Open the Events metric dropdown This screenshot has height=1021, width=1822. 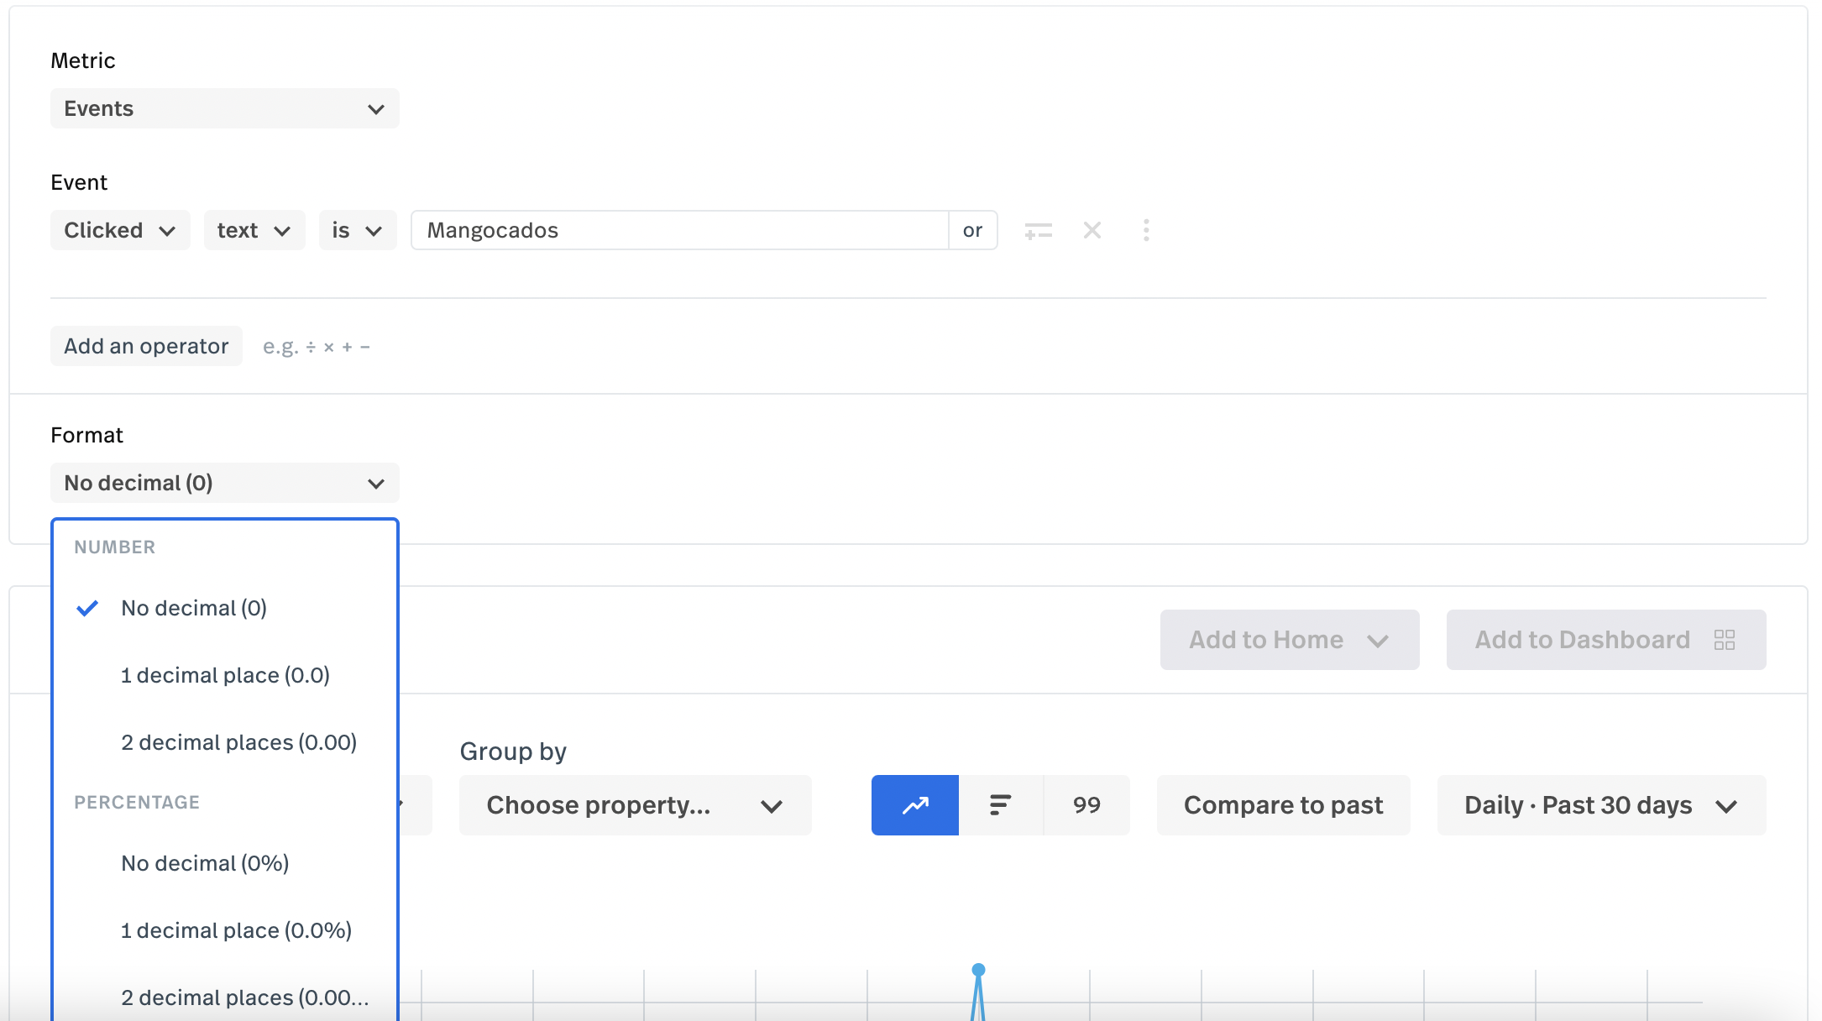[224, 108]
